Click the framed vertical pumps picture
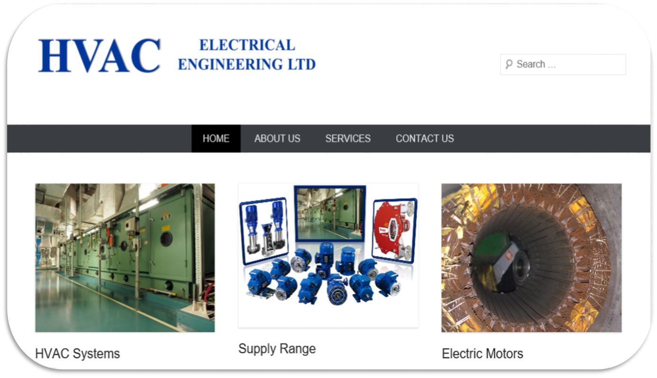 [x=264, y=230]
